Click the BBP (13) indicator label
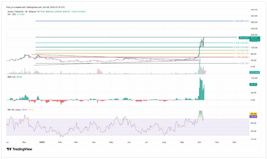The width and height of the screenshot is (267, 159). tap(12, 77)
